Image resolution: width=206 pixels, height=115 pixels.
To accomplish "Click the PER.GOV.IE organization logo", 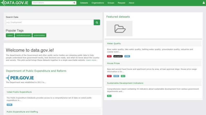I will [x=20, y=78].
